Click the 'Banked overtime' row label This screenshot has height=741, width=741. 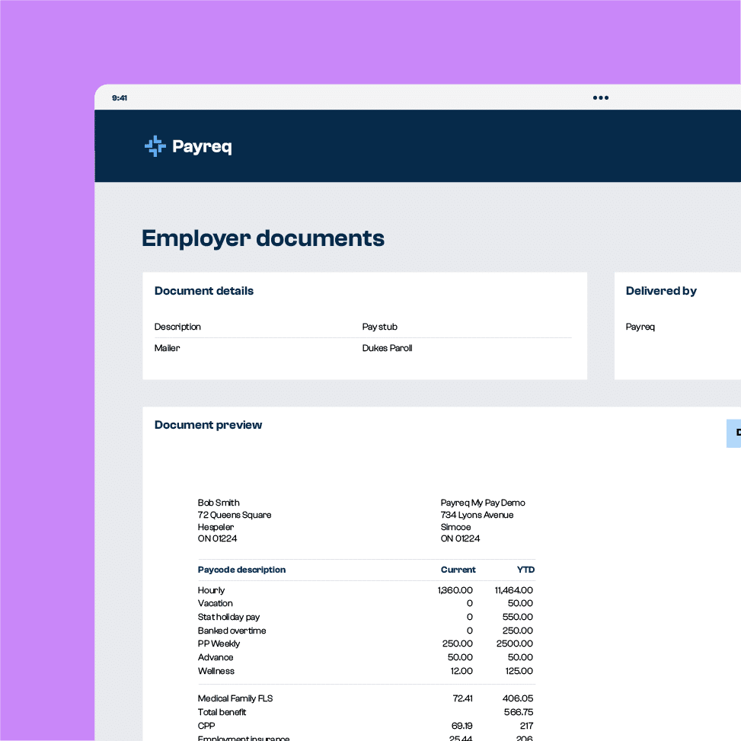(232, 631)
